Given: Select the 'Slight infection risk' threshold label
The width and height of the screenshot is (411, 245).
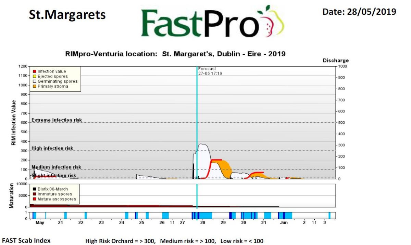Looking at the screenshot, I should coord(54,175).
